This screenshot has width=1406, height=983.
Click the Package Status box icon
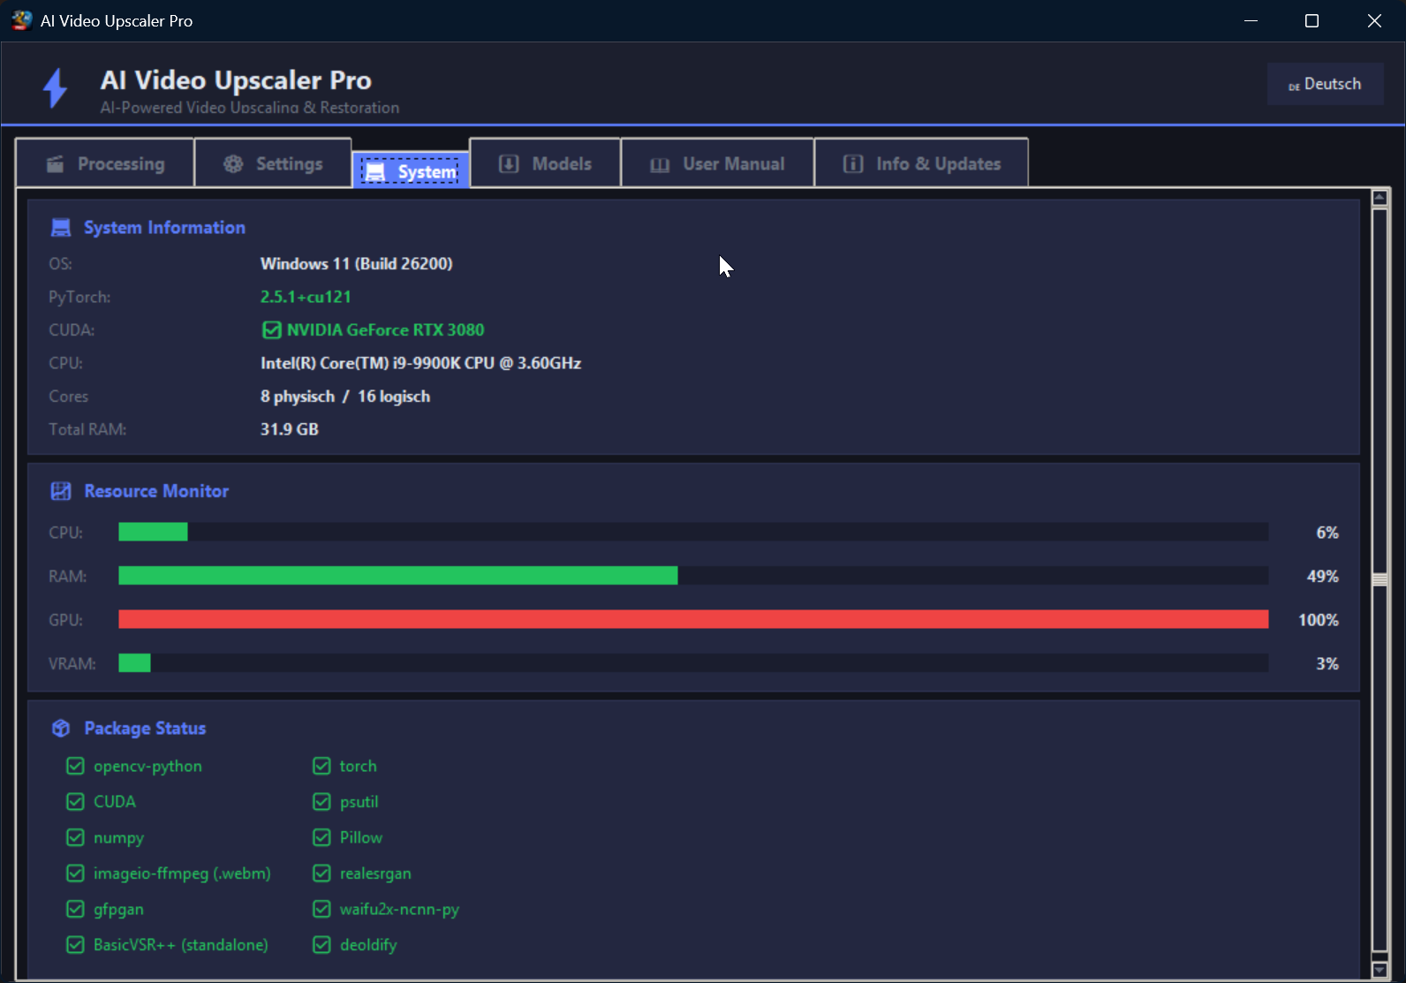(x=61, y=728)
